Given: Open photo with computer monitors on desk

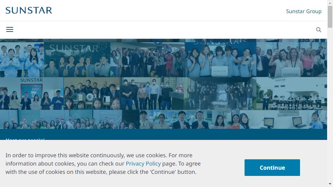Looking at the screenshot, I should 283,119.
